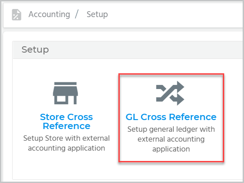Click the shuffle arrows icon for GL Cross Reference
Screen dimensions: 244x183
click(170, 93)
